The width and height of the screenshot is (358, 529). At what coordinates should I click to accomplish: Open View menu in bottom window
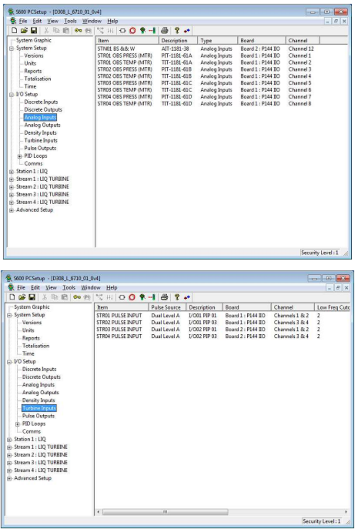[51, 288]
